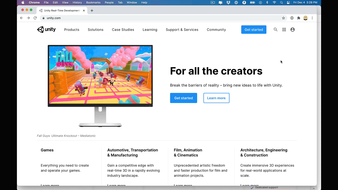Bookmark this page with the star icon
The image size is (338, 190).
[284, 18]
